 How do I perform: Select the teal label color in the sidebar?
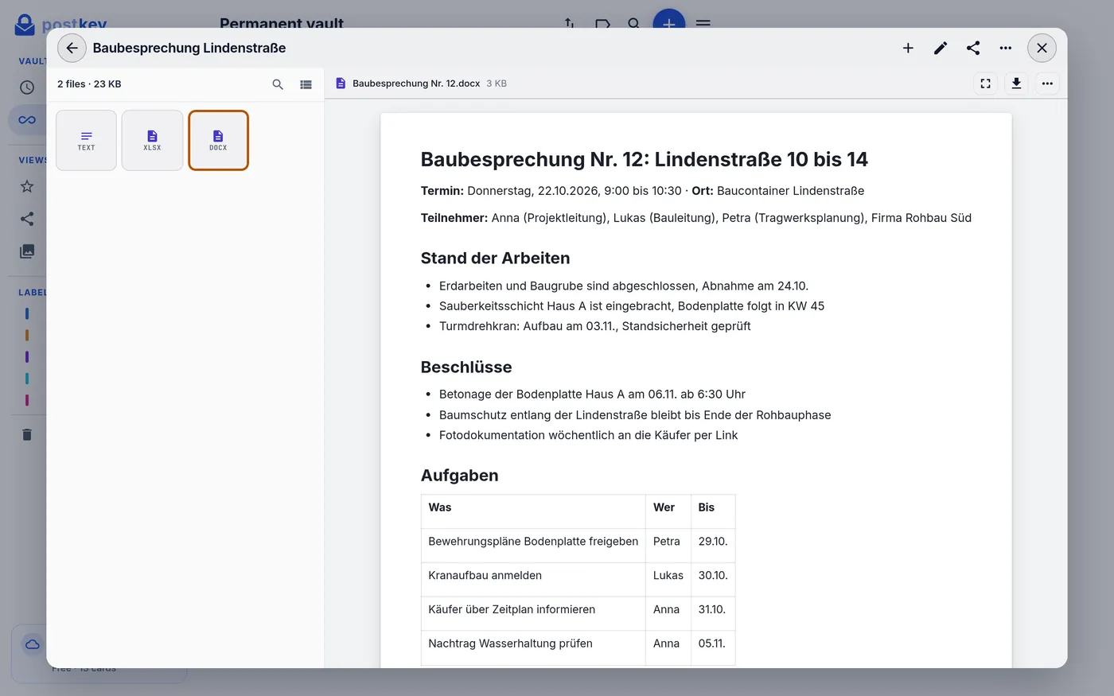click(27, 379)
